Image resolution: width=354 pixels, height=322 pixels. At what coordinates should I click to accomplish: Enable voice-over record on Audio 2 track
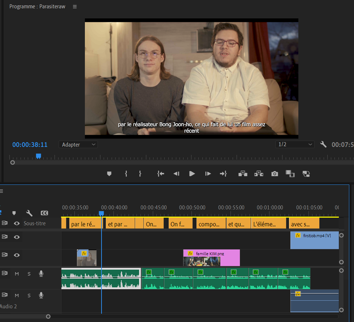[41, 295]
